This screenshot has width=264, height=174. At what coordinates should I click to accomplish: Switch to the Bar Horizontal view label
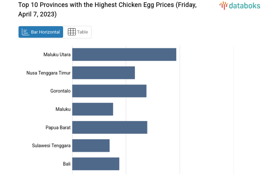pos(45,32)
